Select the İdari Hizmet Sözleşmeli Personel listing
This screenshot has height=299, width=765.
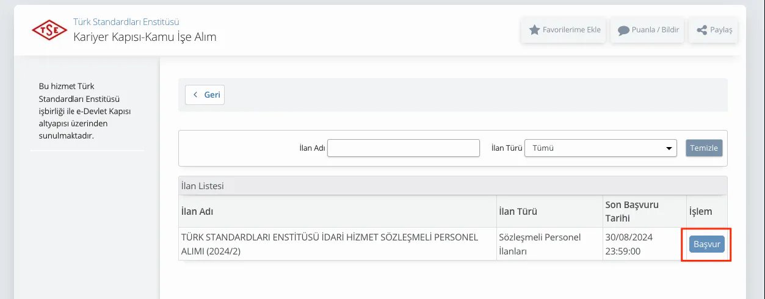[x=330, y=244]
